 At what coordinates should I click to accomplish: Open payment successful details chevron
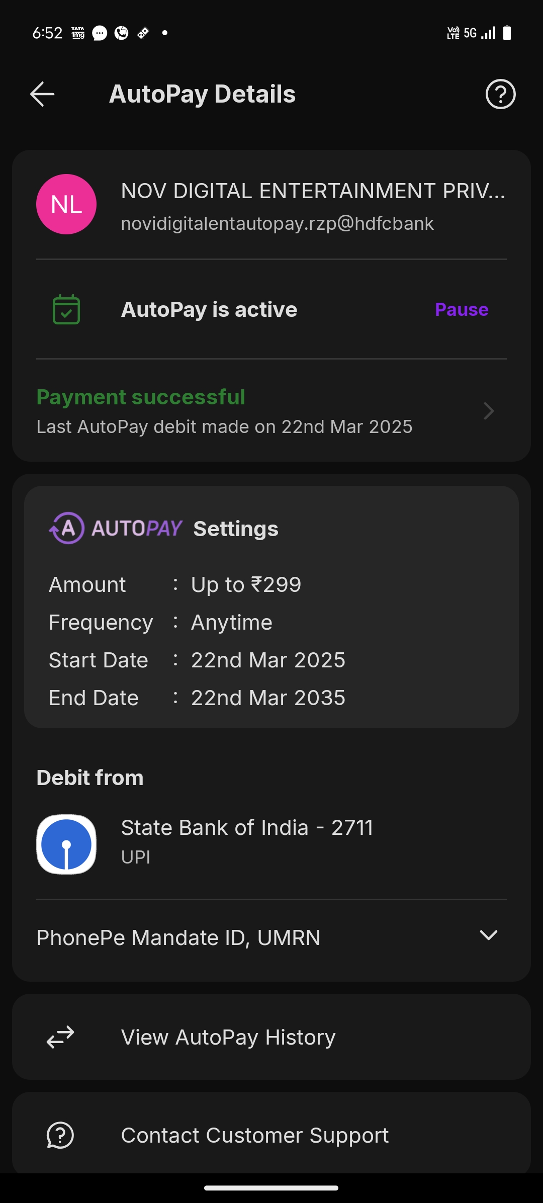click(x=488, y=411)
